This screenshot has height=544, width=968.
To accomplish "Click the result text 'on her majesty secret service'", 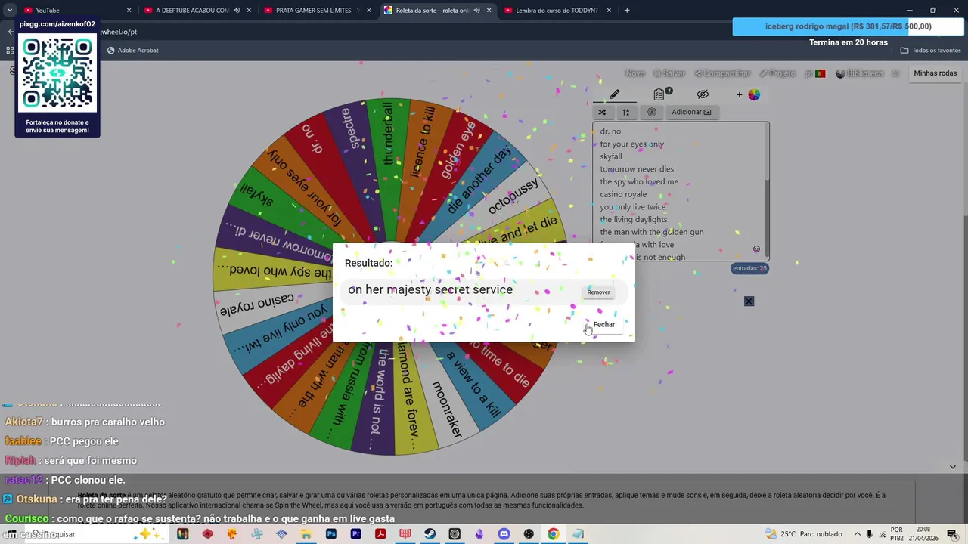I will (x=430, y=289).
